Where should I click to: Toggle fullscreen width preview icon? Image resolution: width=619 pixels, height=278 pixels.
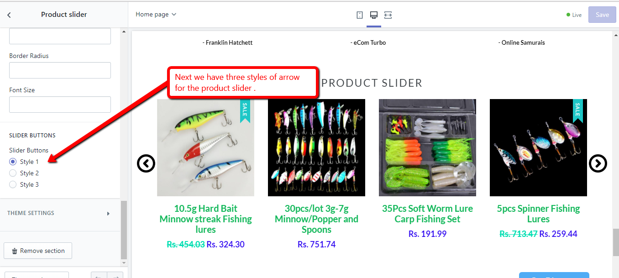tap(388, 15)
